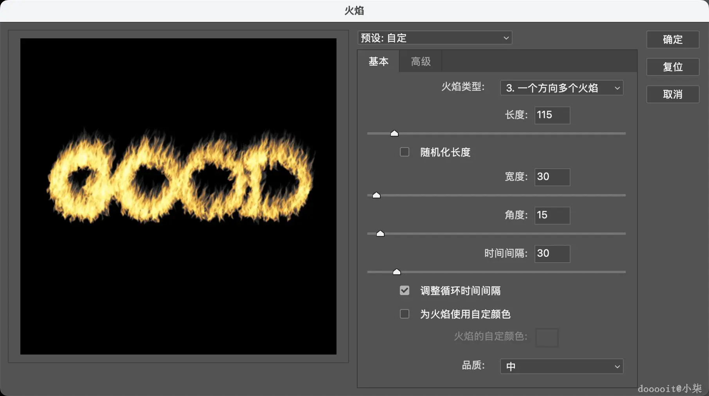
Task: Open the 火焰类型 flame type dropdown
Action: (x=561, y=88)
